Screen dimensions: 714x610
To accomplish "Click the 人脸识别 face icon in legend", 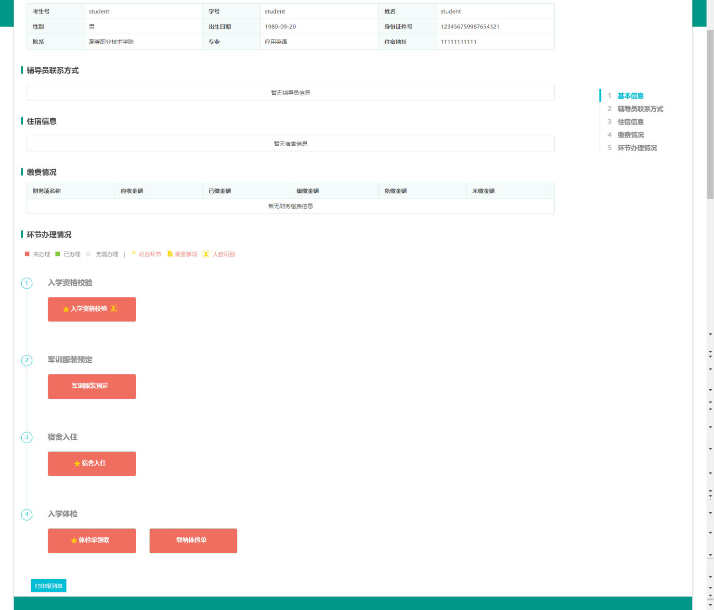I will [x=206, y=254].
